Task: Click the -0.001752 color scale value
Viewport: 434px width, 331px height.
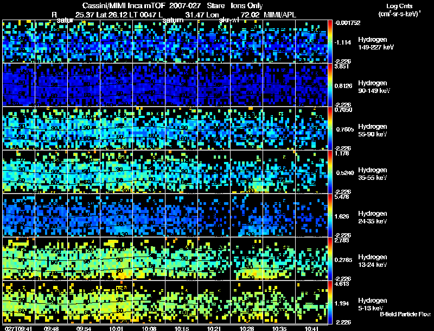Action: (347, 23)
